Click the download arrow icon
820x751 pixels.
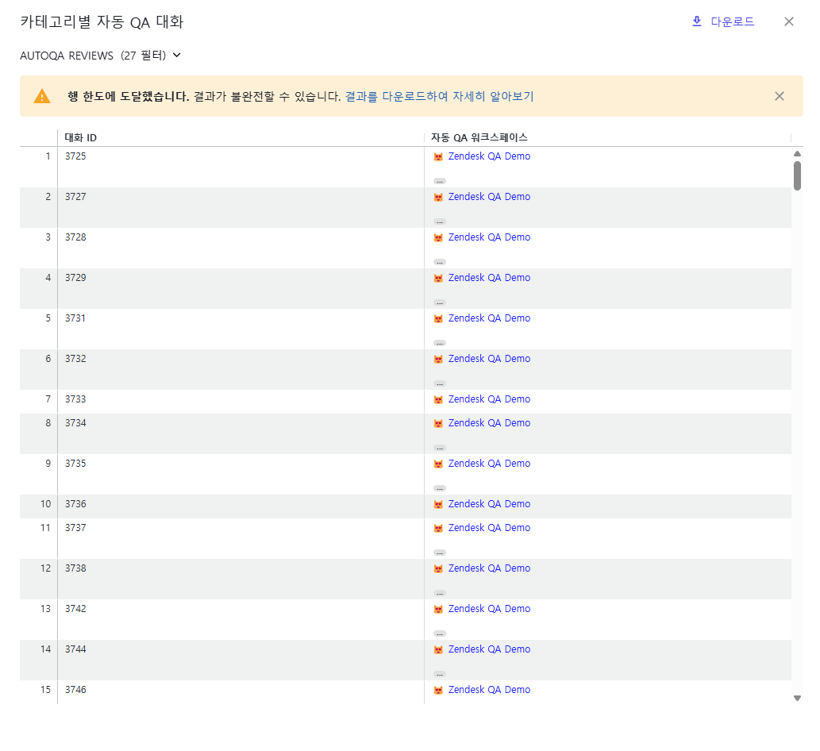[x=697, y=21]
